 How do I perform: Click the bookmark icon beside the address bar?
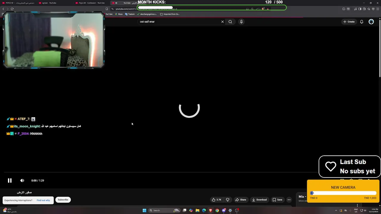point(107,9)
